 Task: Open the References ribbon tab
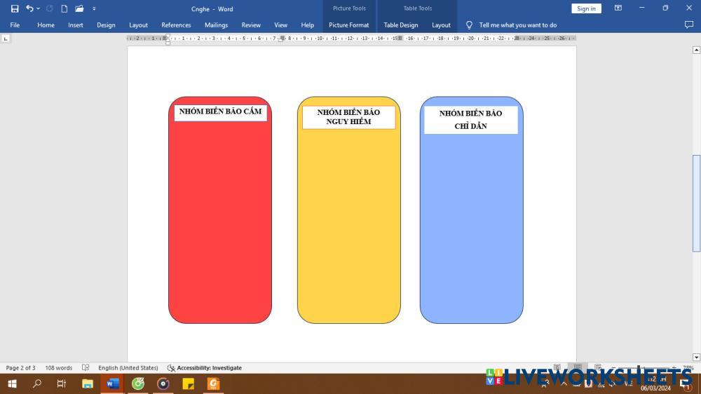coord(176,25)
